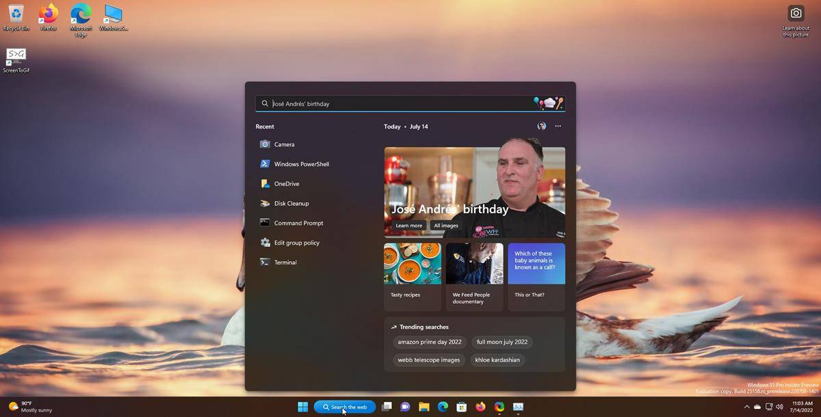
Task: Open the Start menu
Action: (x=302, y=406)
